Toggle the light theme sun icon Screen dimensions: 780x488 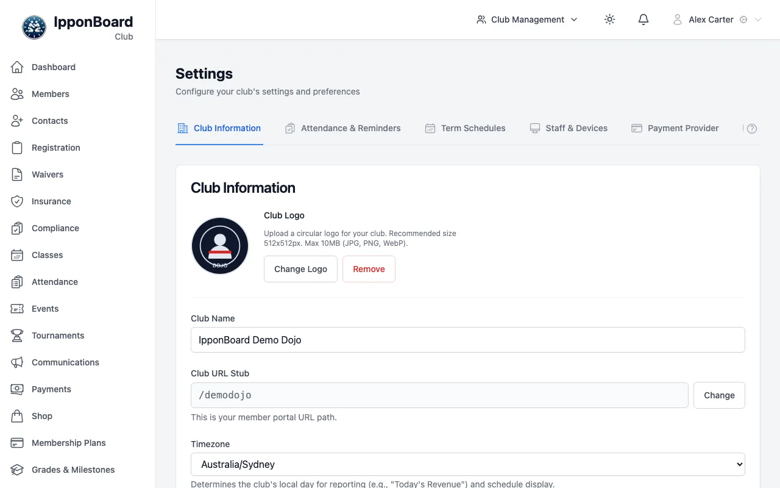609,20
